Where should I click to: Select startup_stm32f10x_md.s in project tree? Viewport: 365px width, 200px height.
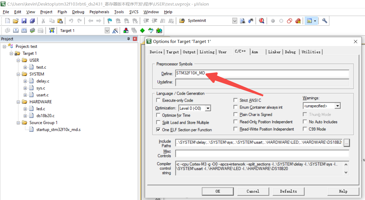(59, 130)
